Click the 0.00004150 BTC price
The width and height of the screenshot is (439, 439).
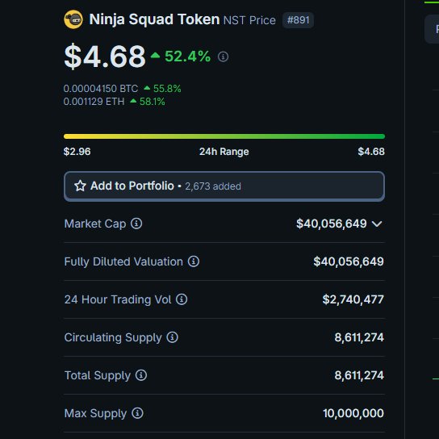coord(101,89)
